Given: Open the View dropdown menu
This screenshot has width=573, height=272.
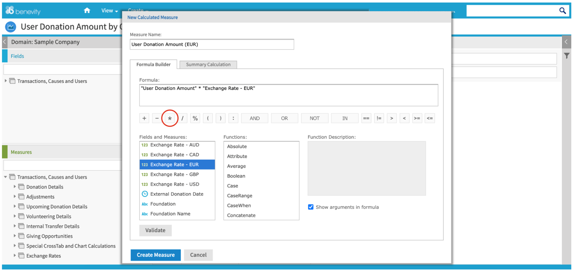Looking at the screenshot, I should click(x=108, y=10).
